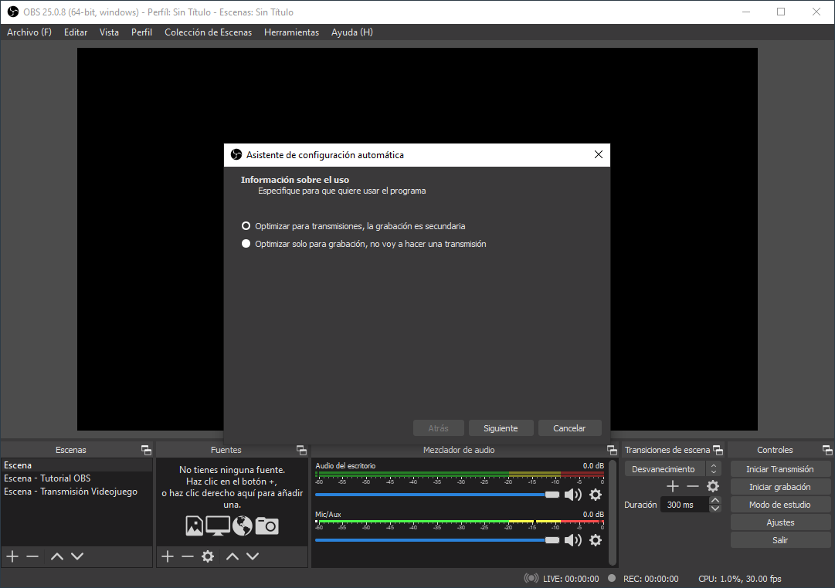Add a new scene with the plus icon
This screenshot has width=835, height=588.
(x=12, y=556)
